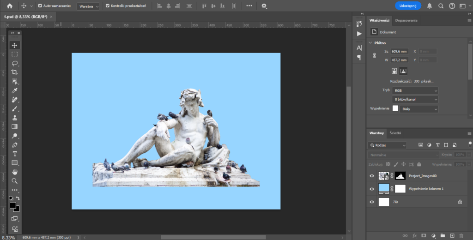Open the Paragraph panel icon
This screenshot has width=473, height=240.
coord(359,57)
